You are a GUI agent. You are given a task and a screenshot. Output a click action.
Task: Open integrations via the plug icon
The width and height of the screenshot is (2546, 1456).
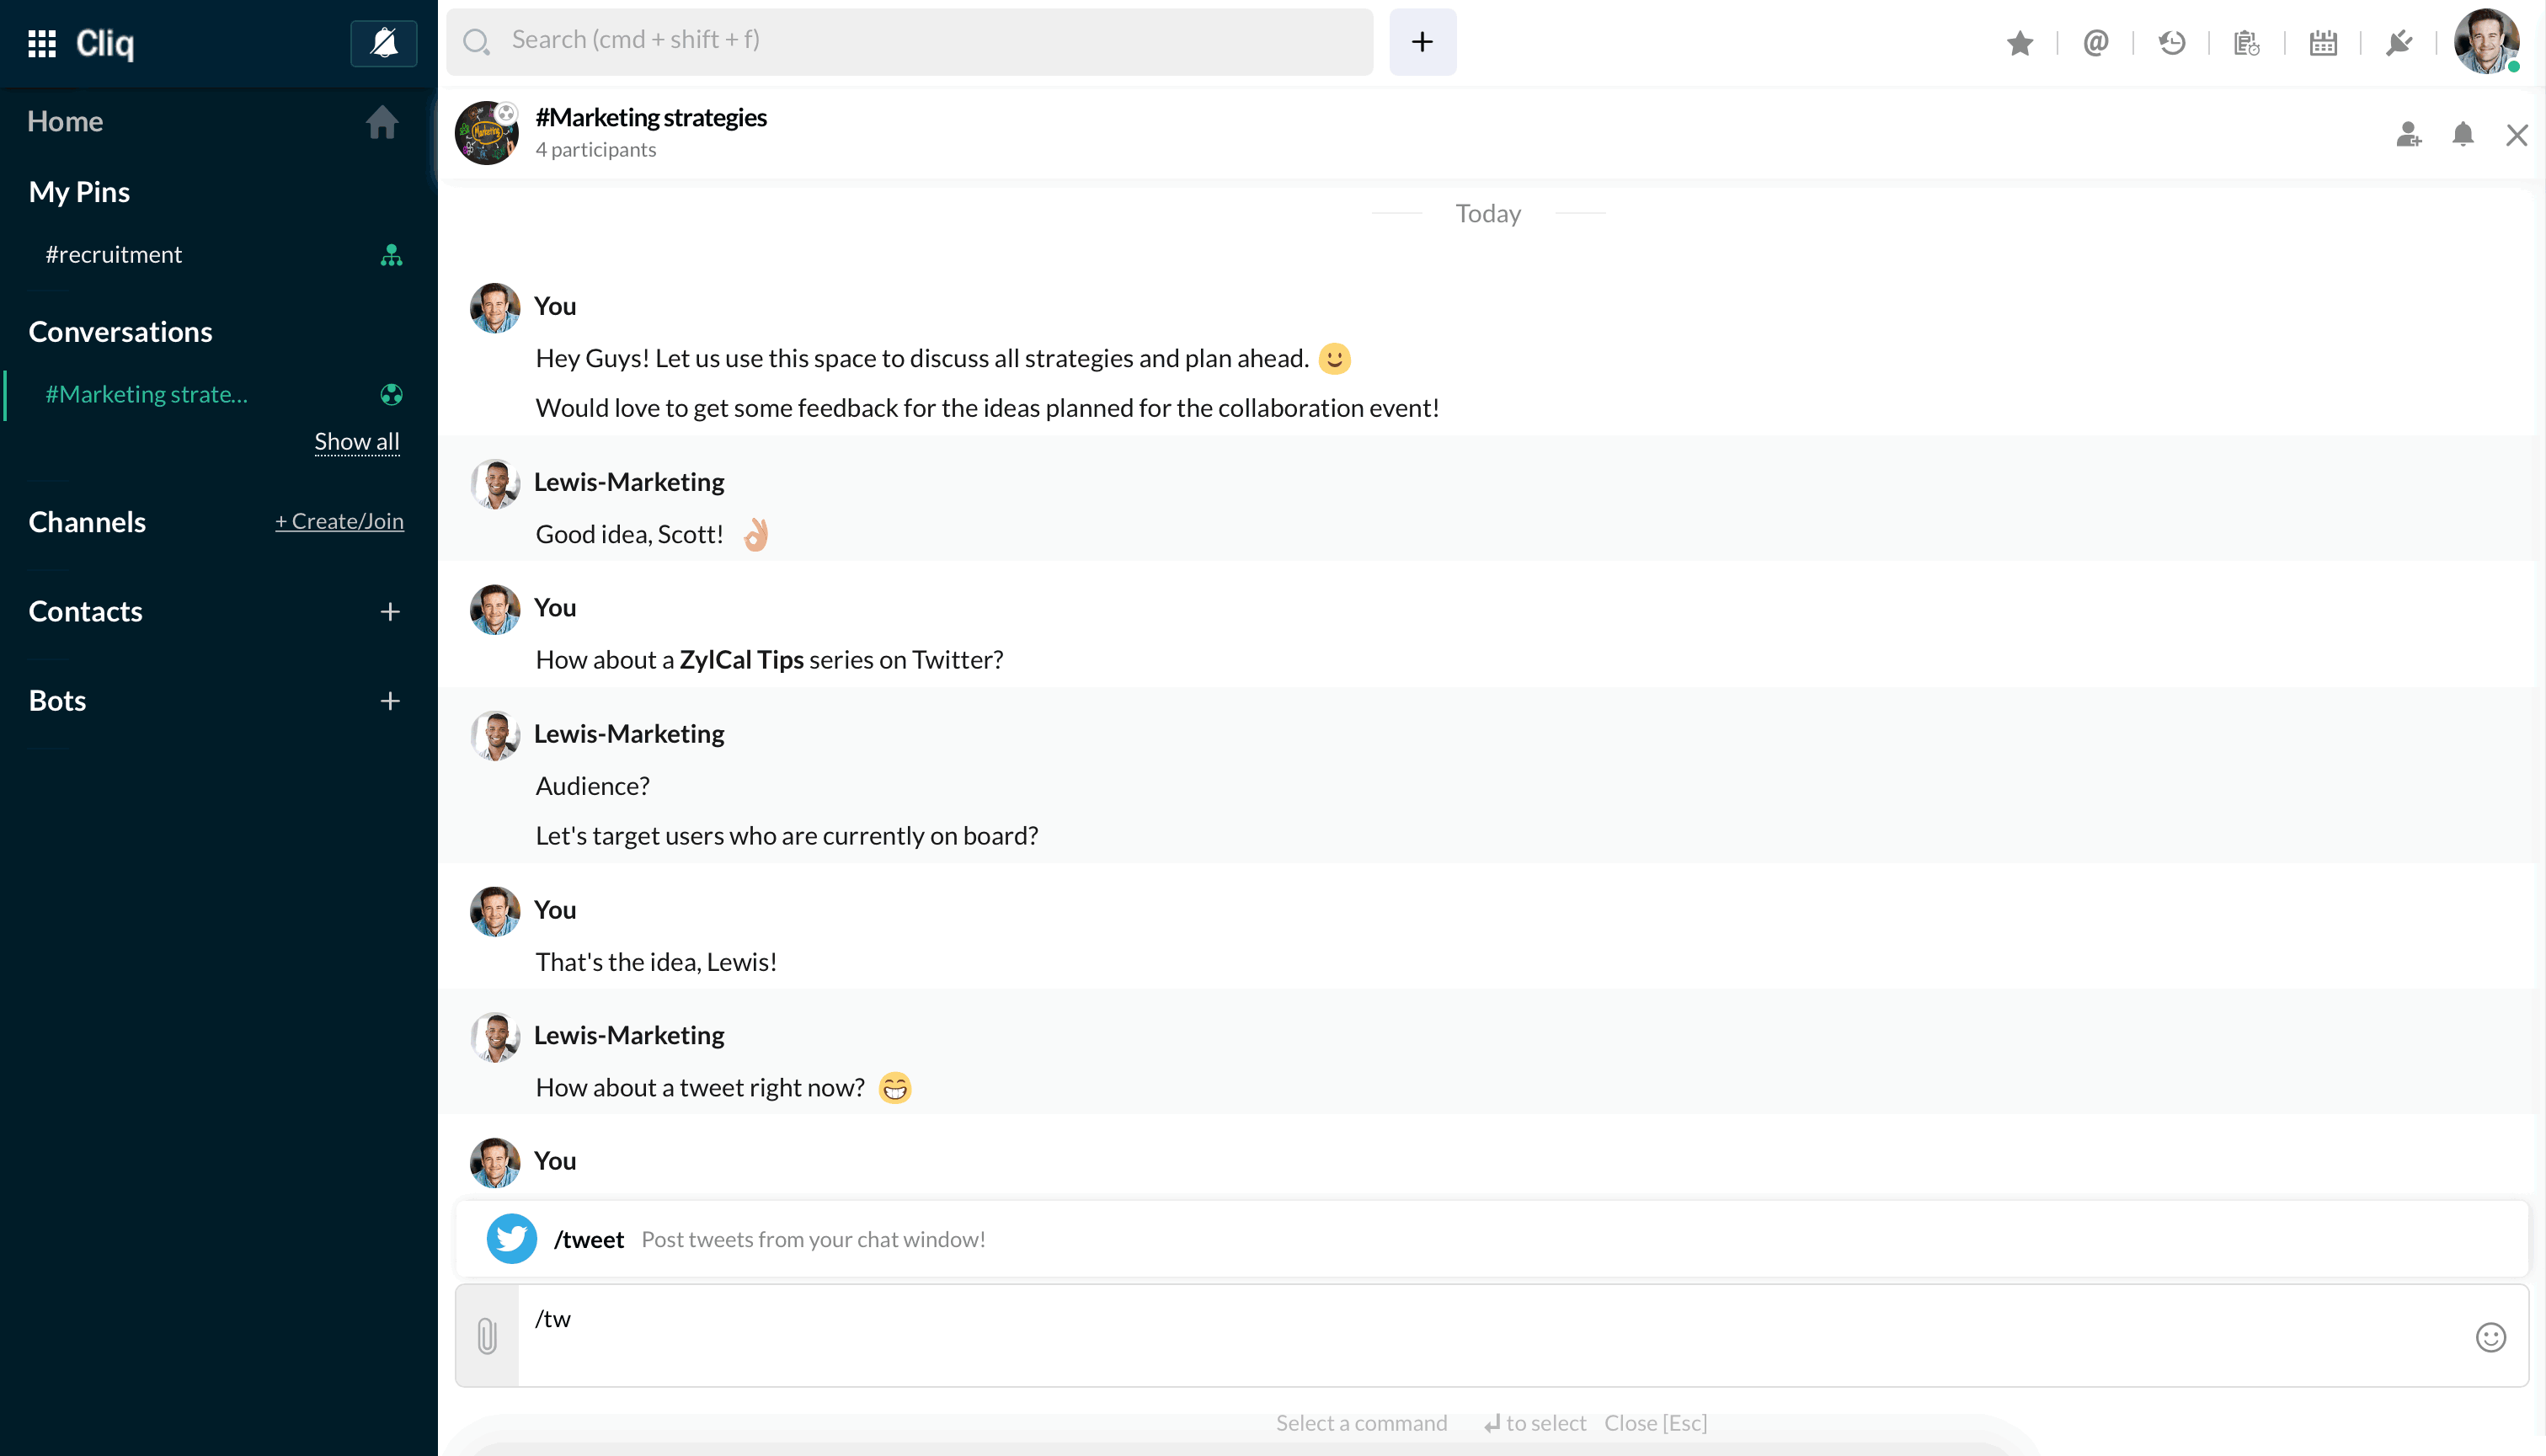(2399, 43)
